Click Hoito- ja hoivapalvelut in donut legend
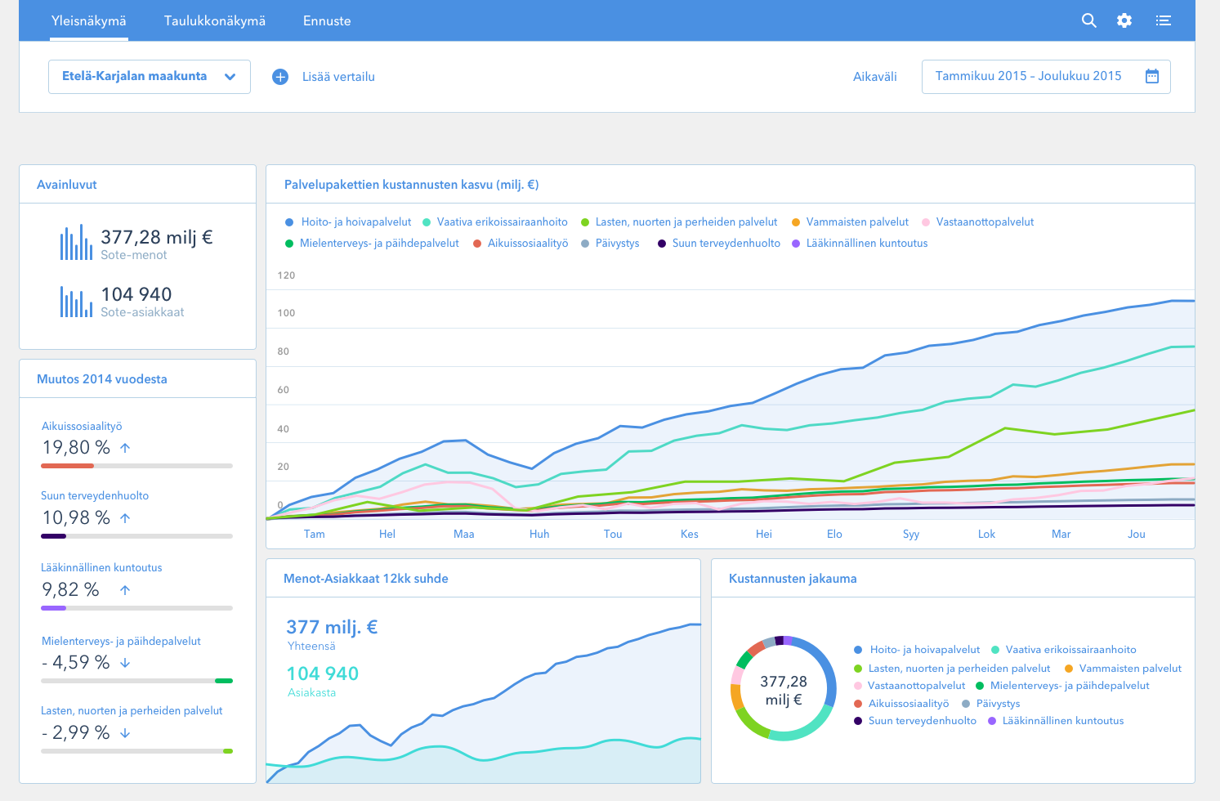Image resolution: width=1220 pixels, height=801 pixels. click(917, 650)
